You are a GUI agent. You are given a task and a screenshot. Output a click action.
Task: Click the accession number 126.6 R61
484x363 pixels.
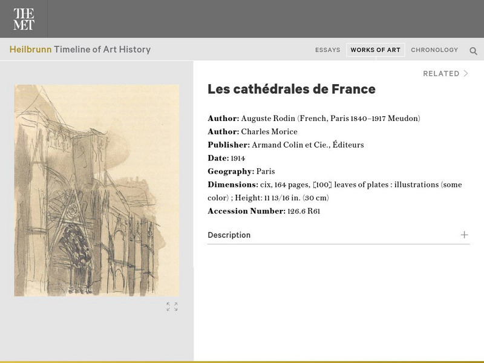coord(304,212)
